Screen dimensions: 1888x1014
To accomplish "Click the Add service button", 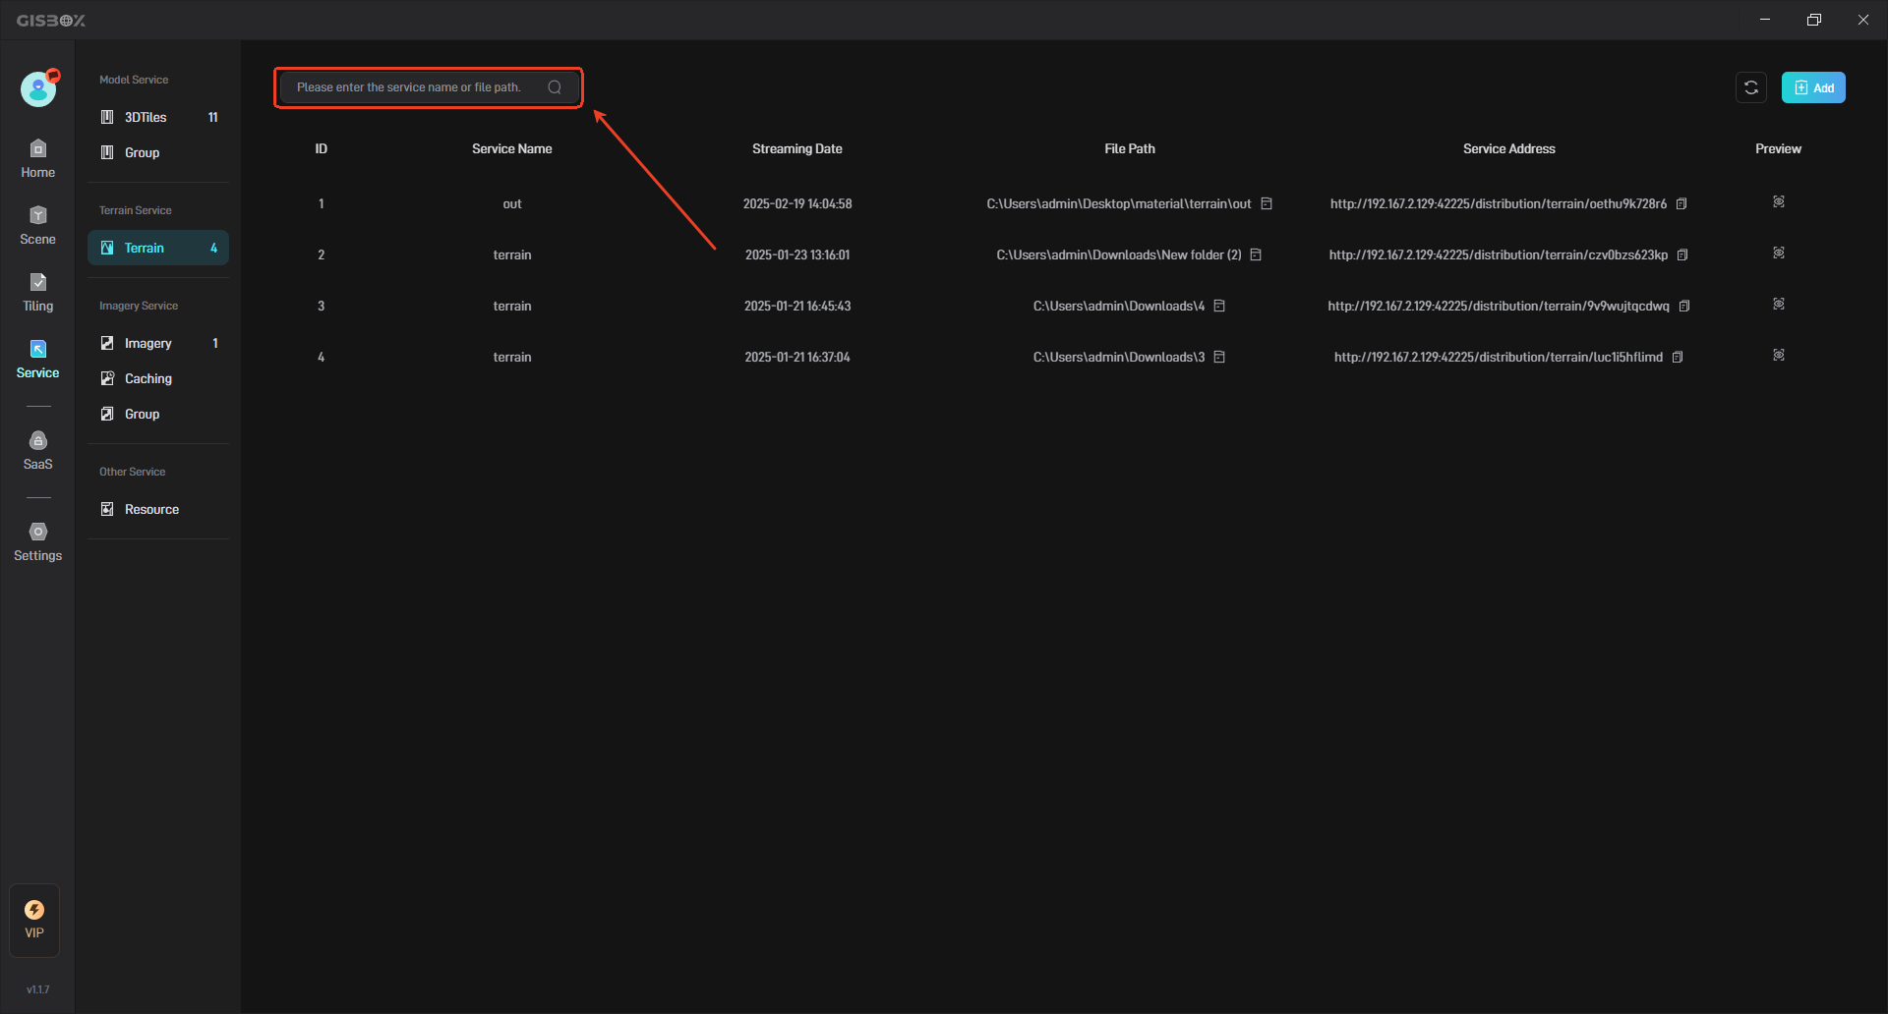I will 1813,87.
